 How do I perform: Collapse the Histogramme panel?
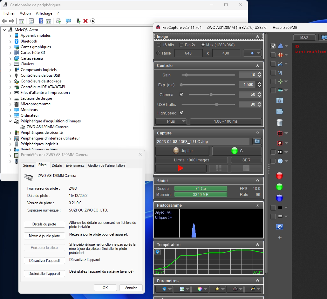tap(257, 205)
